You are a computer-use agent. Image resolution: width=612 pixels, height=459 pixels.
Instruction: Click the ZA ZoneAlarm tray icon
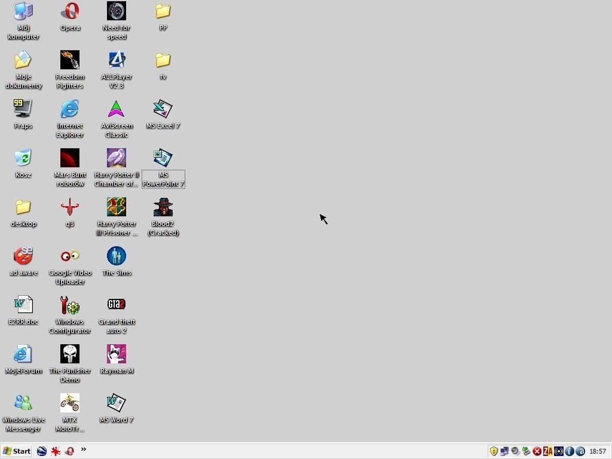pos(548,451)
